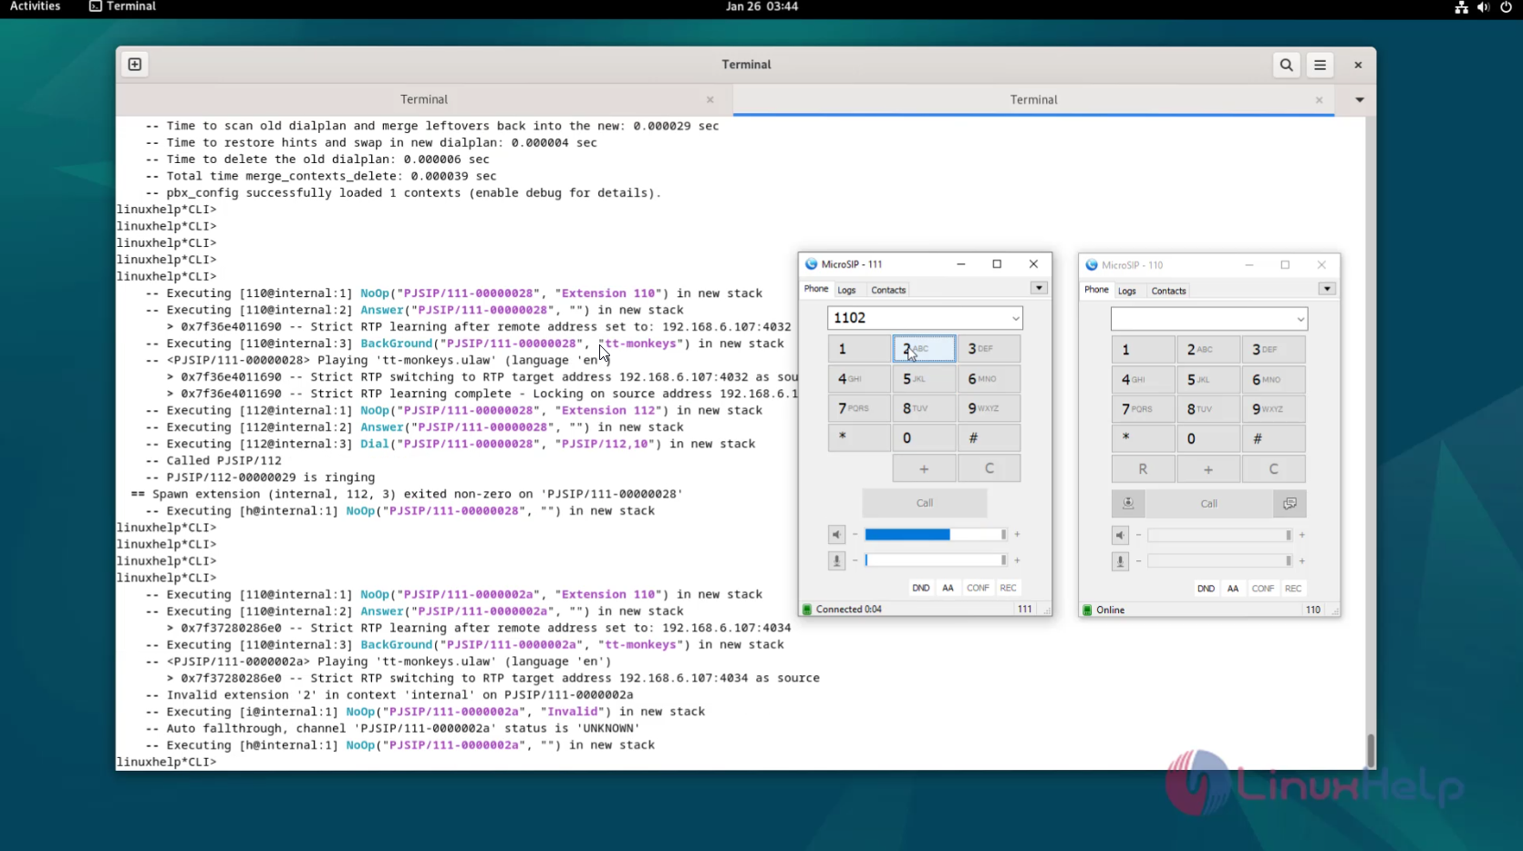
Task: Dial key 1 in MicroSIP 111
Action: pyautogui.click(x=859, y=349)
